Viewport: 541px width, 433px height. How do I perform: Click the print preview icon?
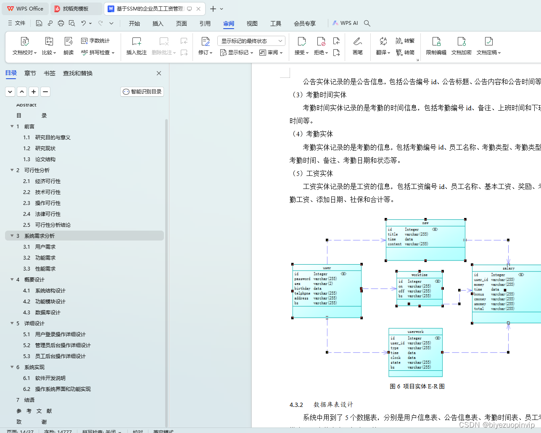(x=72, y=23)
